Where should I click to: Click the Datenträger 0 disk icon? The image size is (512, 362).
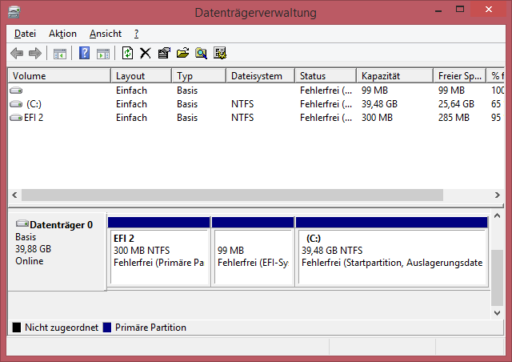coord(22,223)
